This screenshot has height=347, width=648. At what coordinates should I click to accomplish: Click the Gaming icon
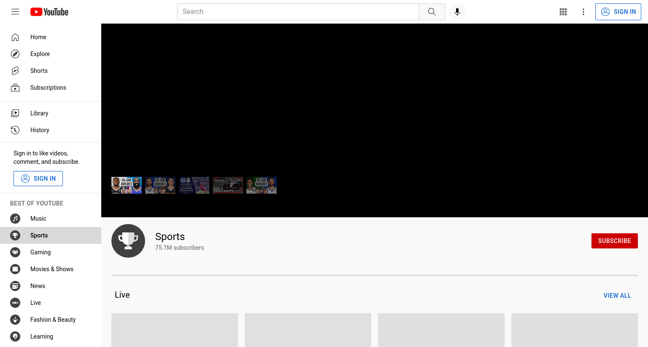click(15, 252)
